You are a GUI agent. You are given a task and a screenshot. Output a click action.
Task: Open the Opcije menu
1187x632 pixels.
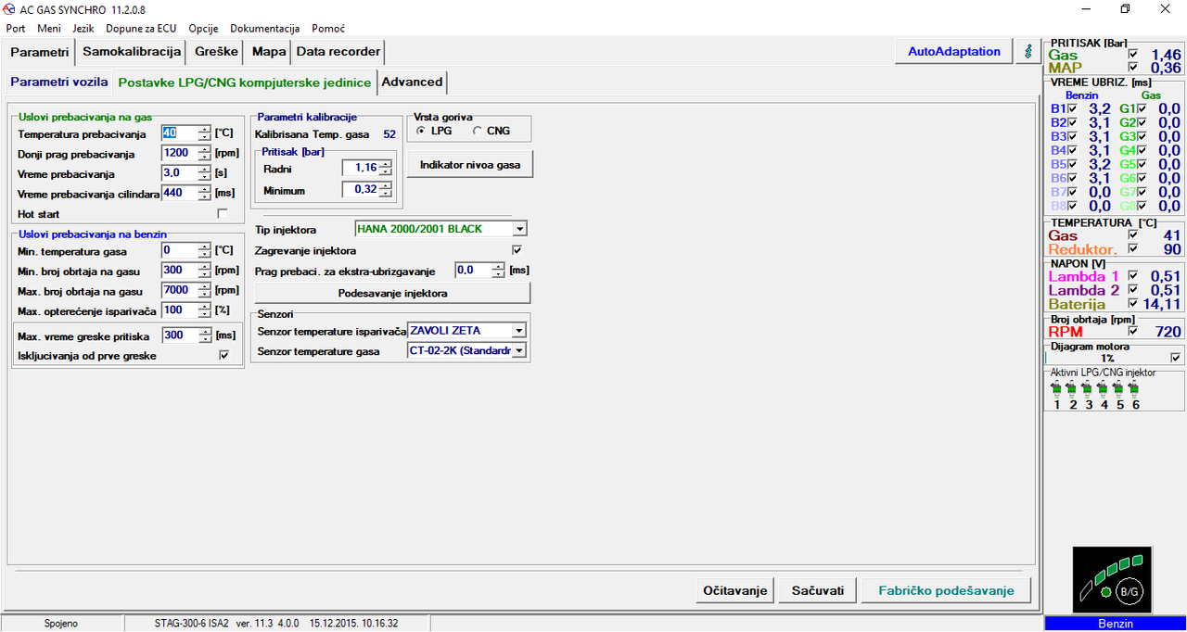[x=203, y=29]
